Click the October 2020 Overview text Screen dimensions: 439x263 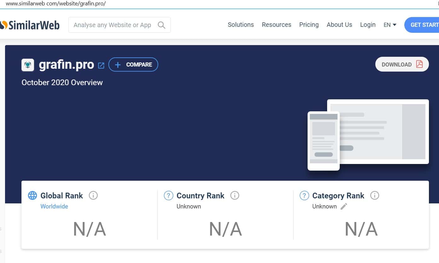tap(62, 83)
